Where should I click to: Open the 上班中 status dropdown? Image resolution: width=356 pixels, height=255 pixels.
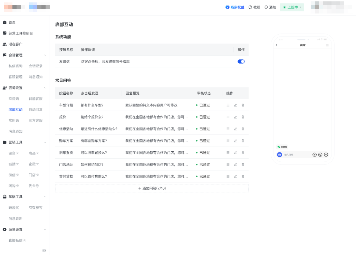point(292,7)
